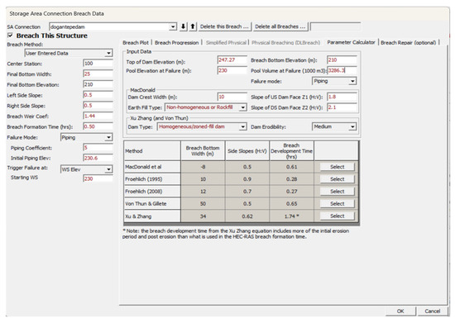The width and height of the screenshot is (455, 323).
Task: Click the Delete all Breaches button
Action: pyautogui.click(x=280, y=26)
